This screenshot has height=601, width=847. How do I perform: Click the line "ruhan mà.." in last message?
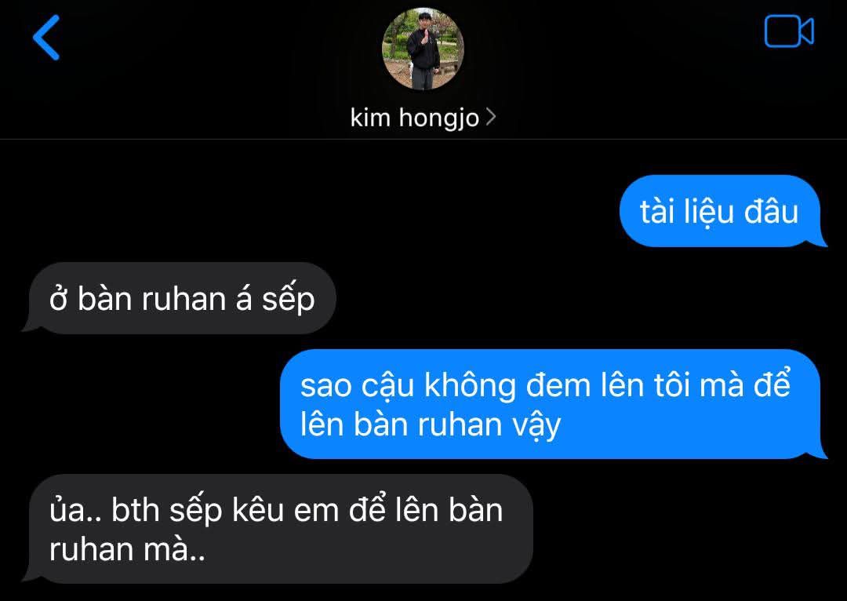click(x=127, y=550)
